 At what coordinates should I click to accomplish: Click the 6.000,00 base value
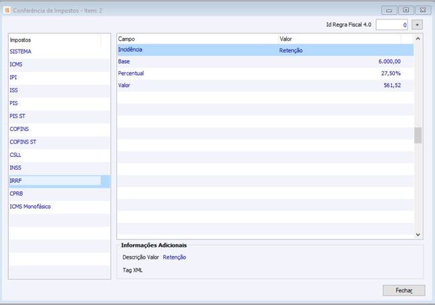click(389, 62)
